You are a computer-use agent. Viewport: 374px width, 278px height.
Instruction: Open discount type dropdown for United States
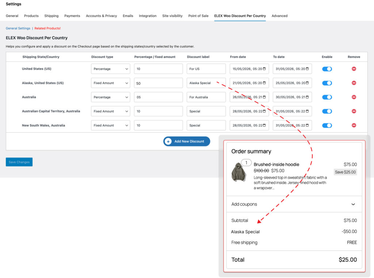tap(110, 69)
